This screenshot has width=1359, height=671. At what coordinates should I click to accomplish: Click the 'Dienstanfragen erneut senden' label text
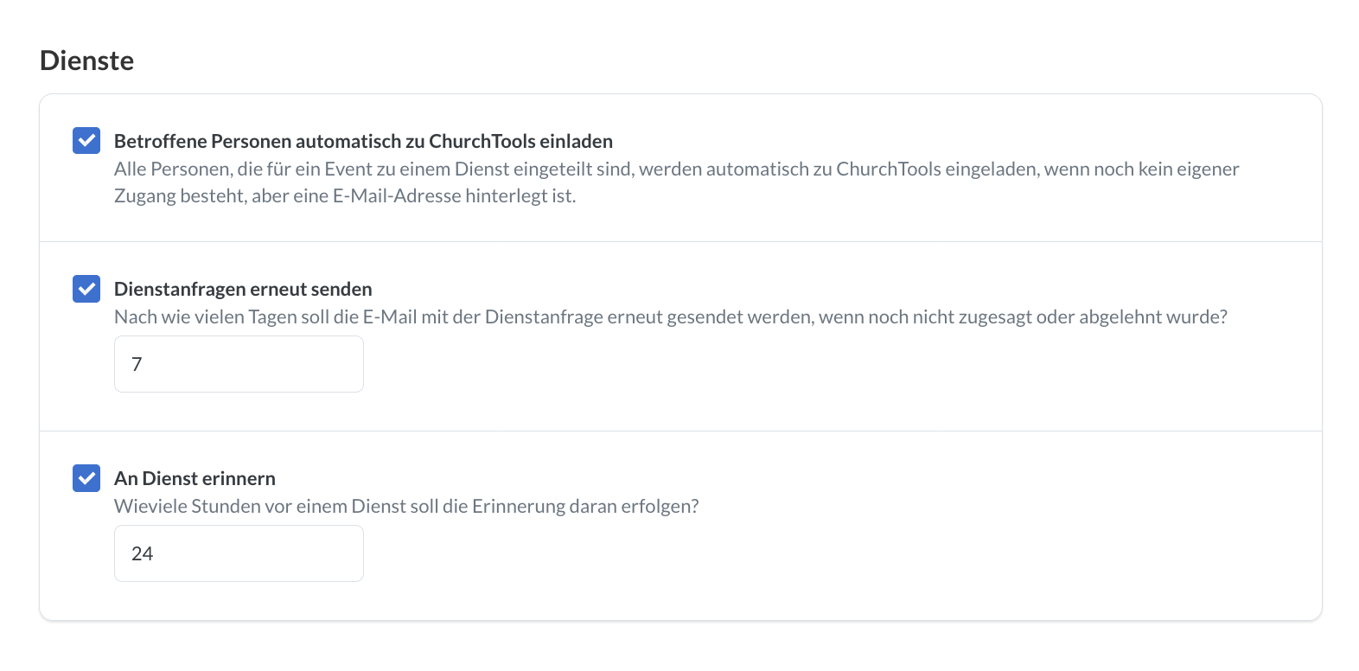pos(243,289)
